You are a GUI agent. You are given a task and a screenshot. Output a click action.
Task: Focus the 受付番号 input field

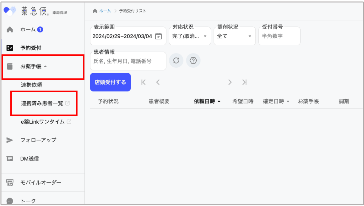click(x=279, y=36)
